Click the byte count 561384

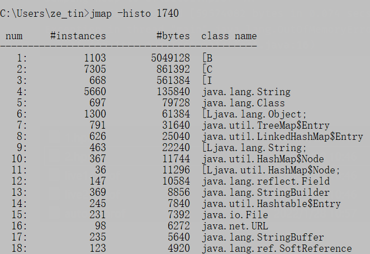click(173, 81)
